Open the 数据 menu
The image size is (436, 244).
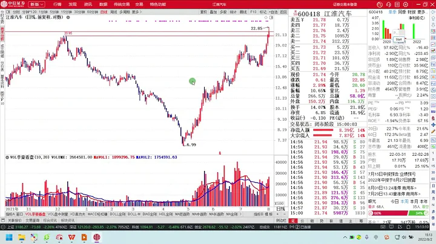103,4
